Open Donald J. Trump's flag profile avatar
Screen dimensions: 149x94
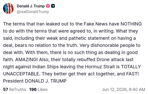[8, 8]
